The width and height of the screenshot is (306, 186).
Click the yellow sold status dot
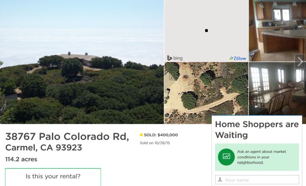coord(141,135)
